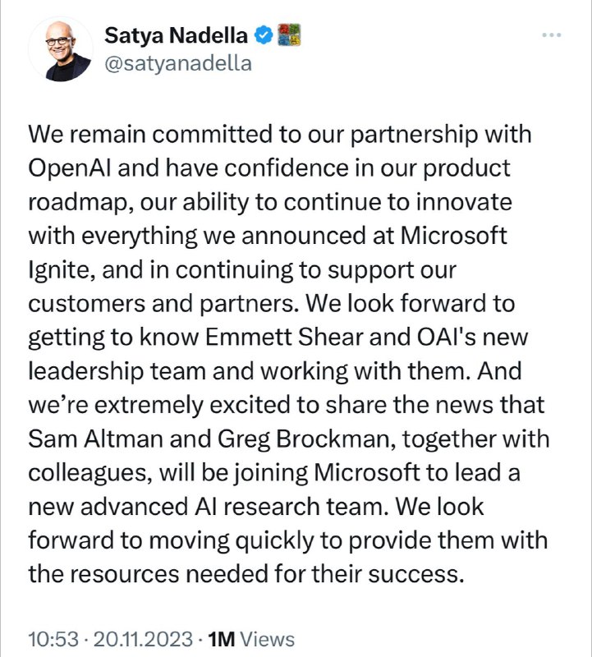592x657 pixels.
Task: Open the @satyanadella handle link
Action: [x=178, y=64]
